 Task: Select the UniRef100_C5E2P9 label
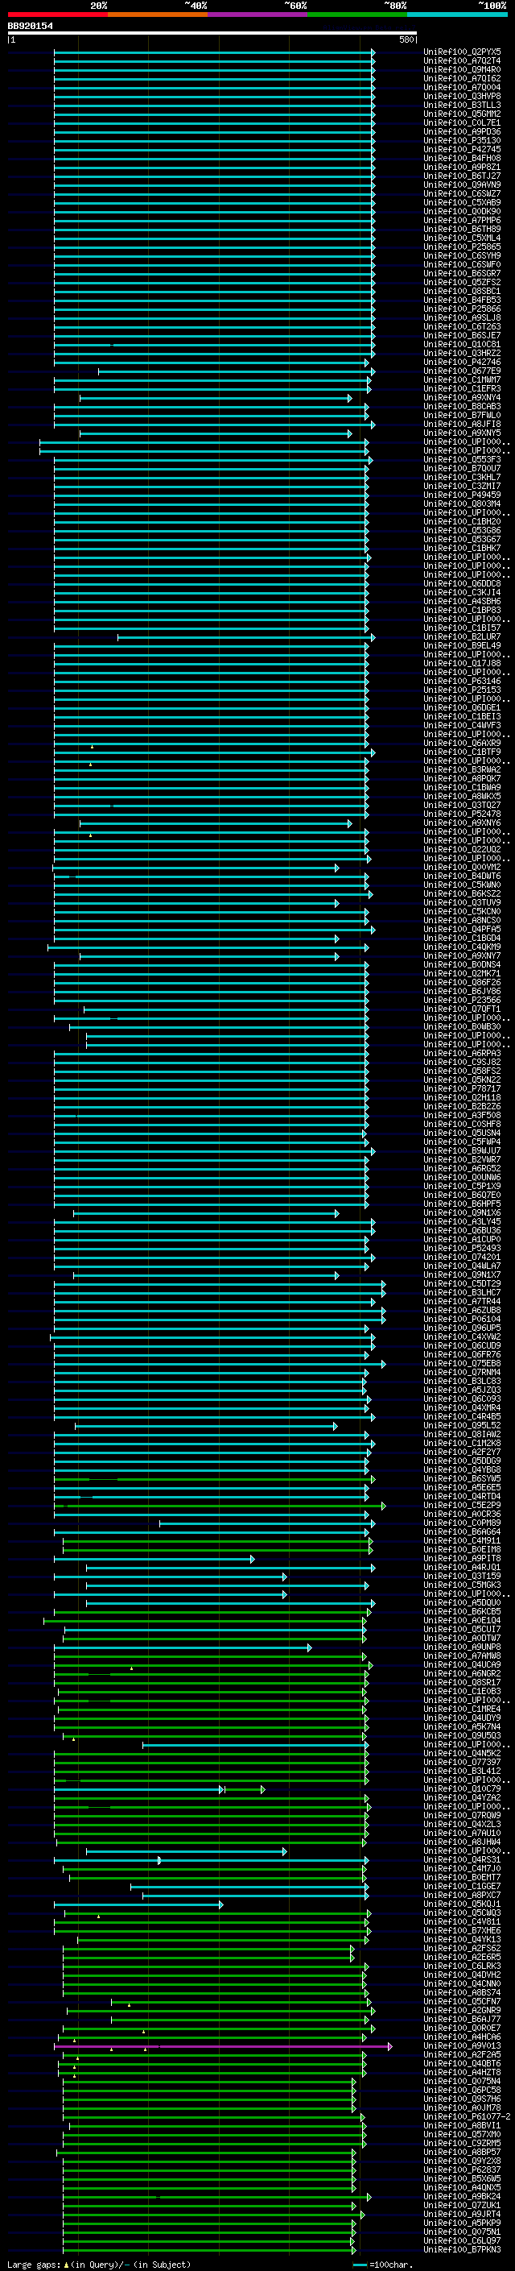point(461,1506)
